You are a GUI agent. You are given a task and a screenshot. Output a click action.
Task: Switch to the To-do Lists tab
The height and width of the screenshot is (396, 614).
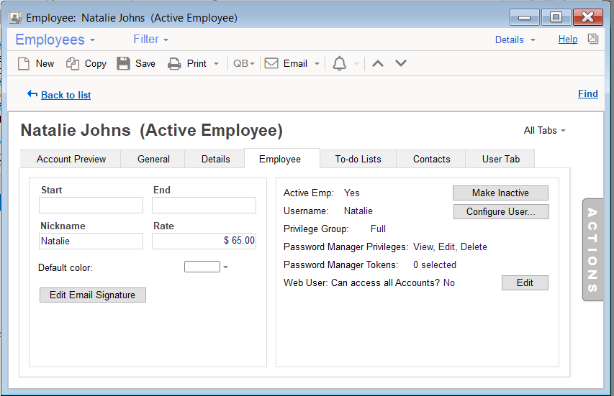click(358, 159)
